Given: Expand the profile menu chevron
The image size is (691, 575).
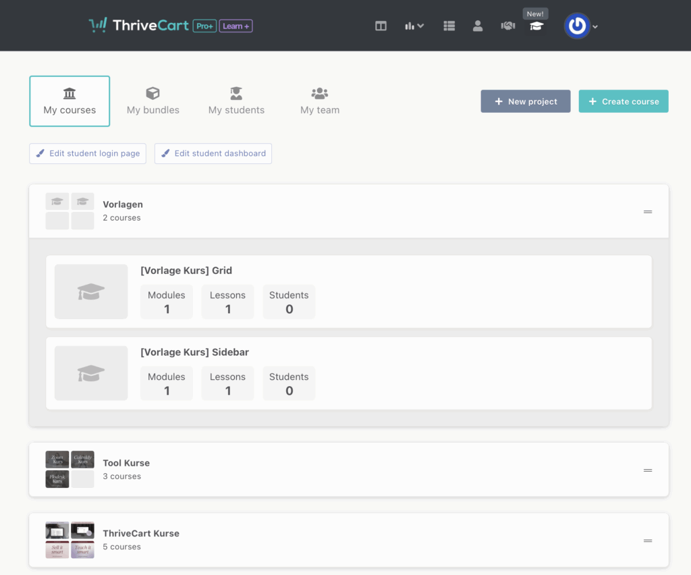Looking at the screenshot, I should (x=595, y=27).
